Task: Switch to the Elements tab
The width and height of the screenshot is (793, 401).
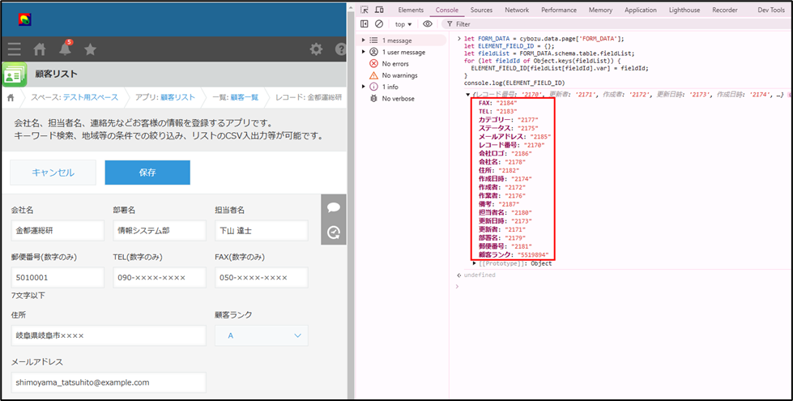Action: 411,10
